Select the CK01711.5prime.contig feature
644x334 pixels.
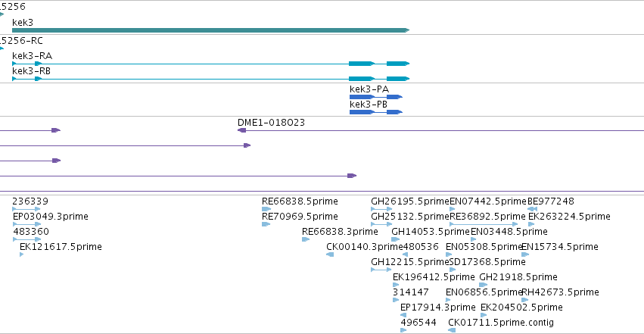click(452, 330)
